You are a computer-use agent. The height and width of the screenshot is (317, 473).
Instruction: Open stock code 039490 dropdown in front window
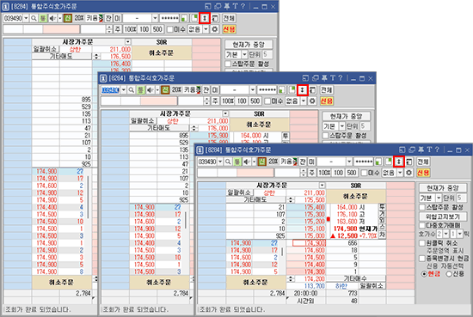pyautogui.click(x=220, y=162)
